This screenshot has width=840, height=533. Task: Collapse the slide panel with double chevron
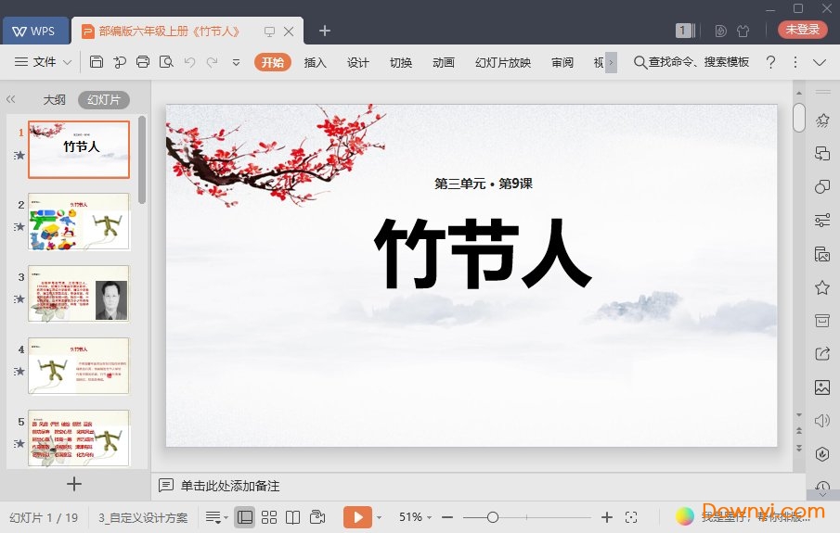click(11, 99)
